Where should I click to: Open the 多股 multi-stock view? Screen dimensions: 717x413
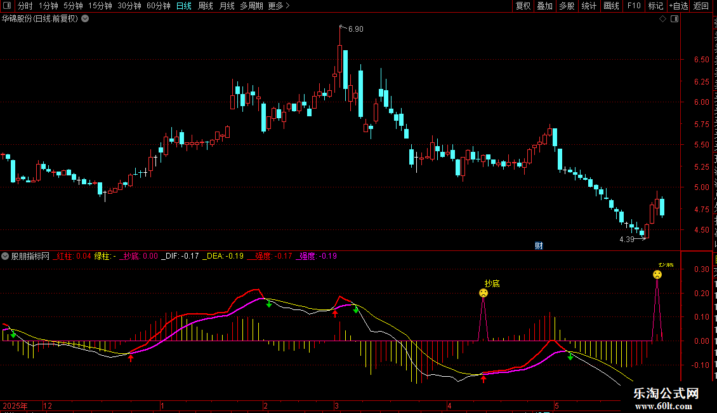[567, 6]
